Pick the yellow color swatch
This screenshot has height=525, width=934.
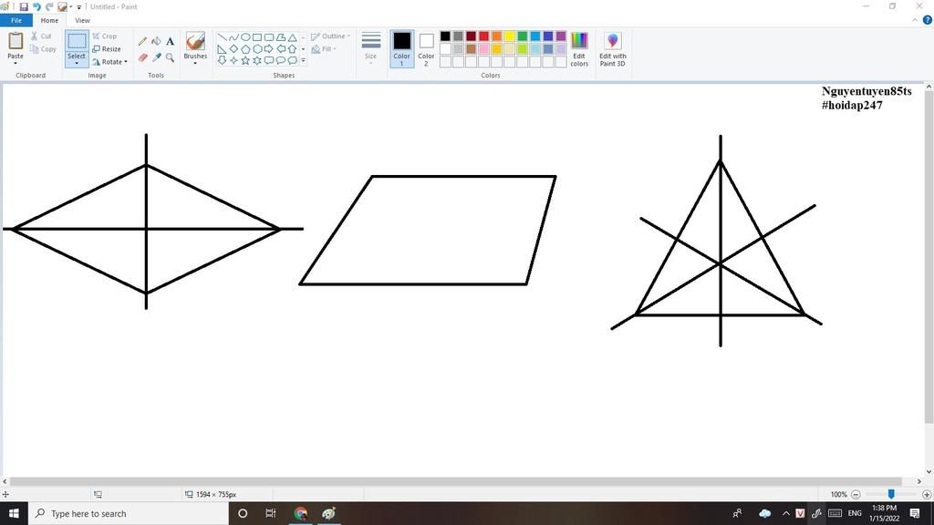[509, 36]
